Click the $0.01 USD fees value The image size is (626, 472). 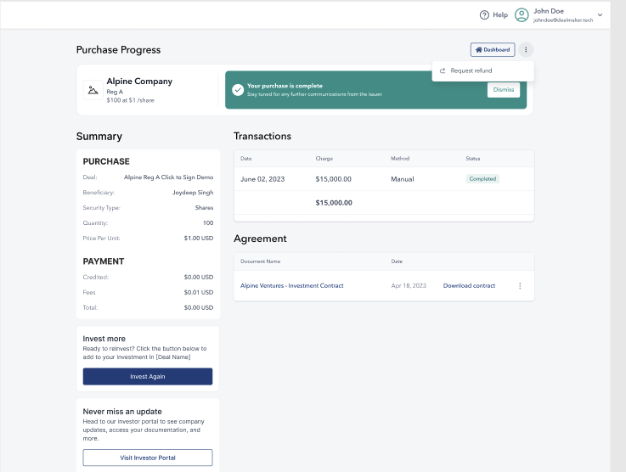tap(199, 293)
